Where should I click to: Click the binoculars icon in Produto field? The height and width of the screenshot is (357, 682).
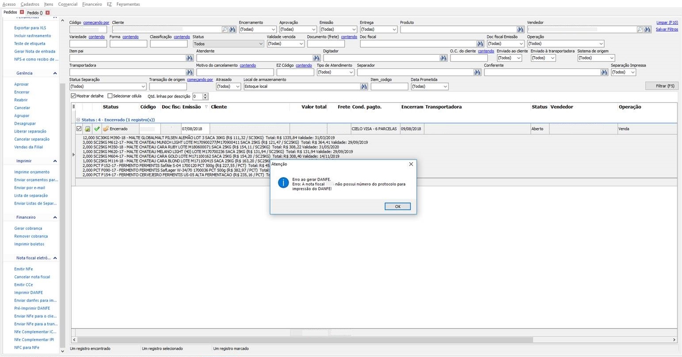[520, 30]
